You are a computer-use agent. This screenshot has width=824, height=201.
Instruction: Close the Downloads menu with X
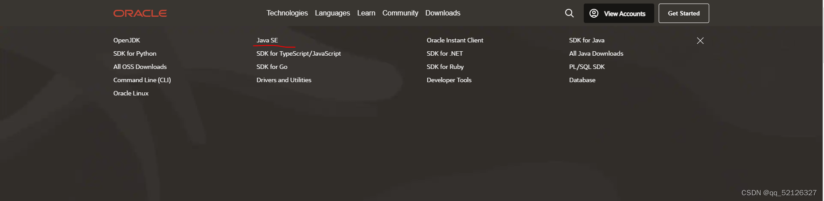point(700,41)
